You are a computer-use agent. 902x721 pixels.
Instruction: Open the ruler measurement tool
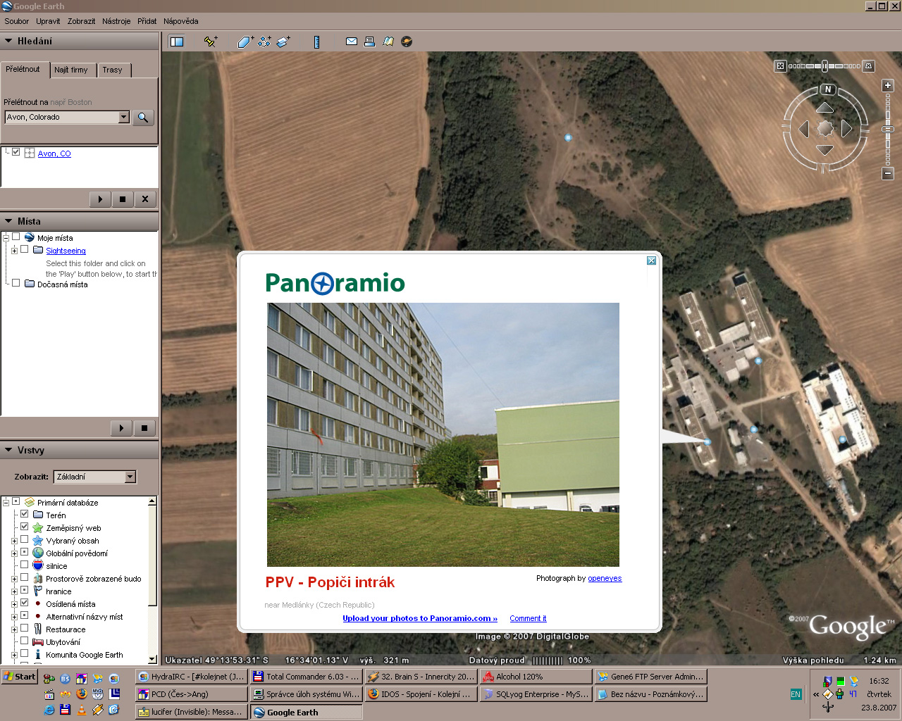[x=316, y=42]
